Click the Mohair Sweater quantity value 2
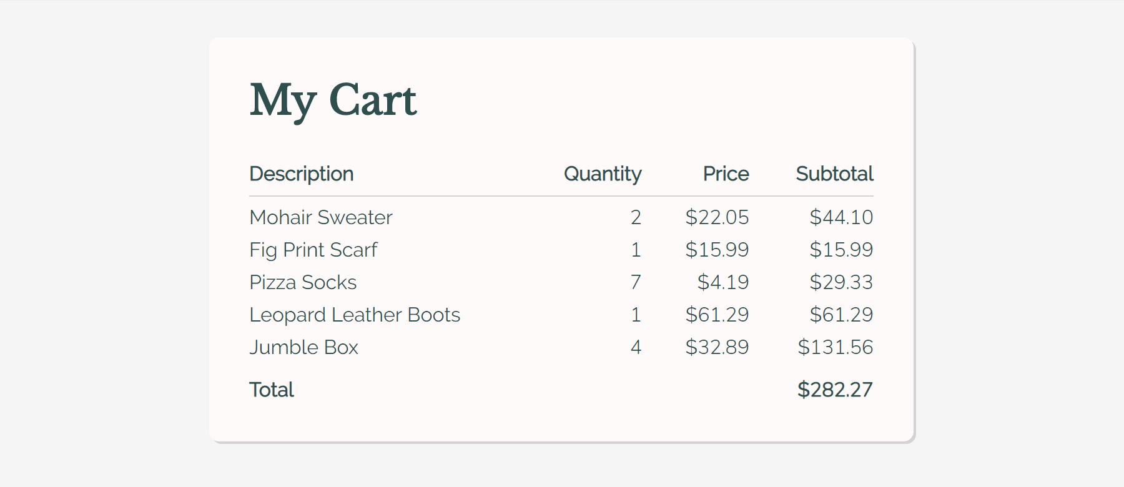This screenshot has height=487, width=1124. 636,217
